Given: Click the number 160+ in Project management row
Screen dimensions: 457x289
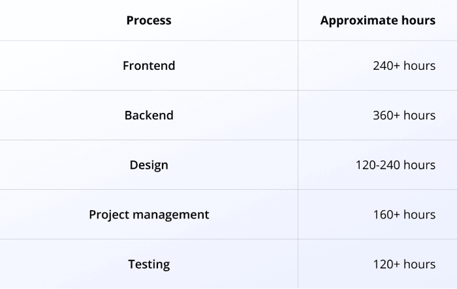Looking at the screenshot, I should coord(386,215).
